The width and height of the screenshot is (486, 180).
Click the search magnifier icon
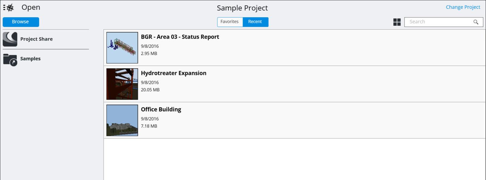pyautogui.click(x=476, y=22)
